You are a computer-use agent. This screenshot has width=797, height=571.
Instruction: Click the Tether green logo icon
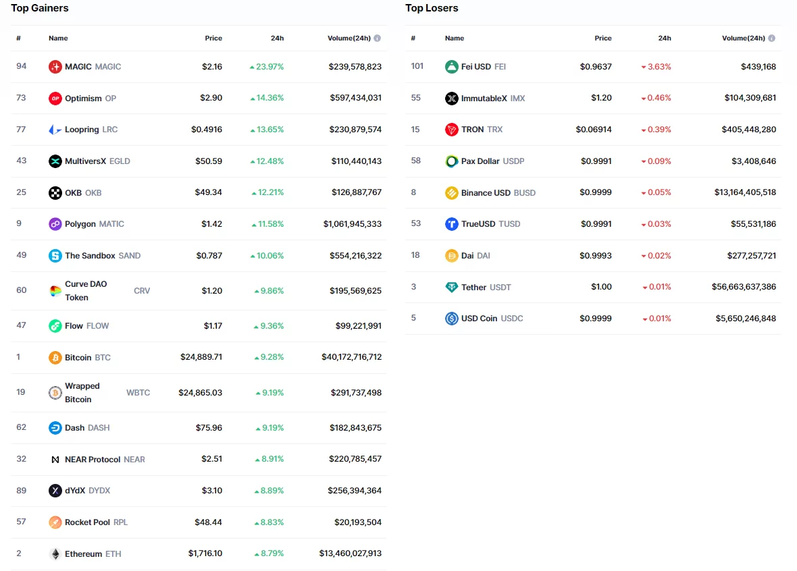click(452, 288)
